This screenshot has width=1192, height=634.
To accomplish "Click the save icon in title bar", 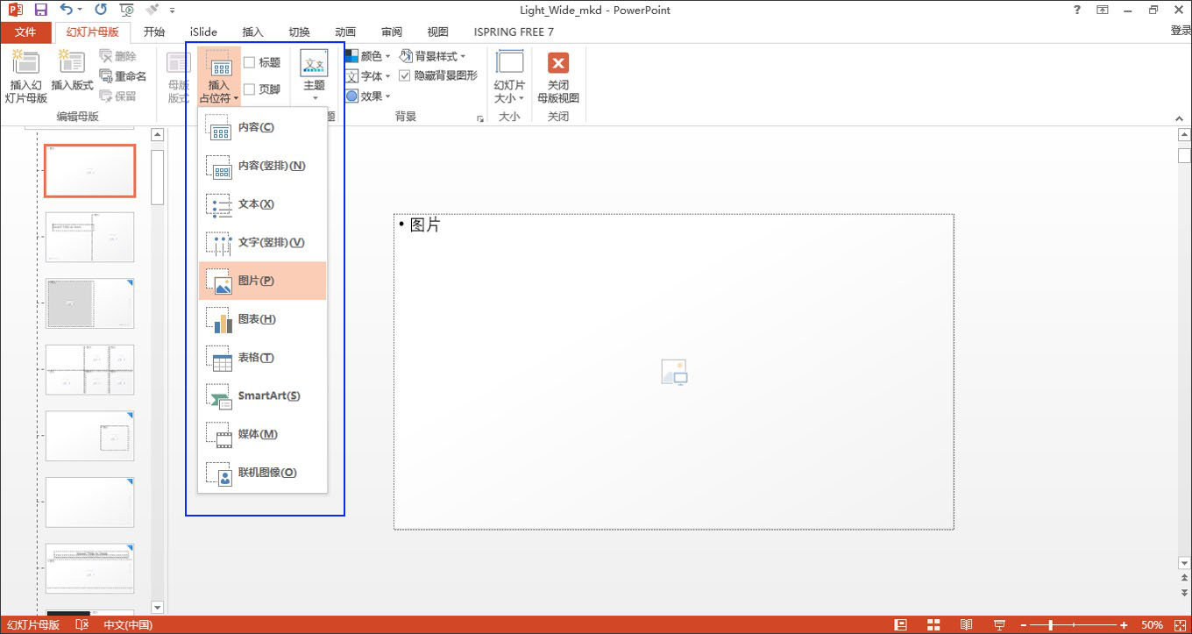I will [40, 10].
